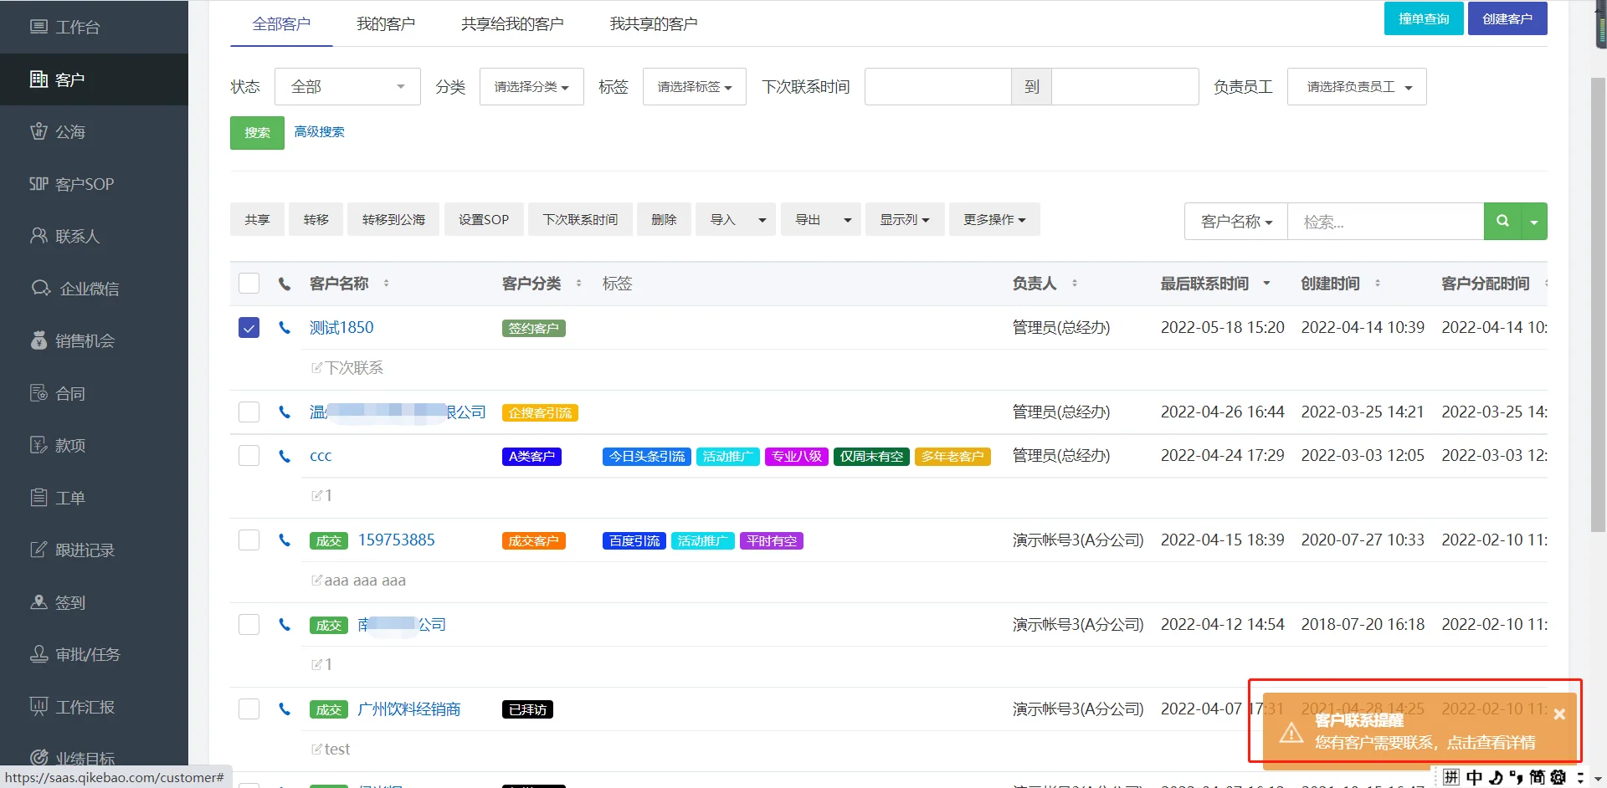
Task: Click phone icon for 广州饮料经销商
Action: tap(285, 709)
